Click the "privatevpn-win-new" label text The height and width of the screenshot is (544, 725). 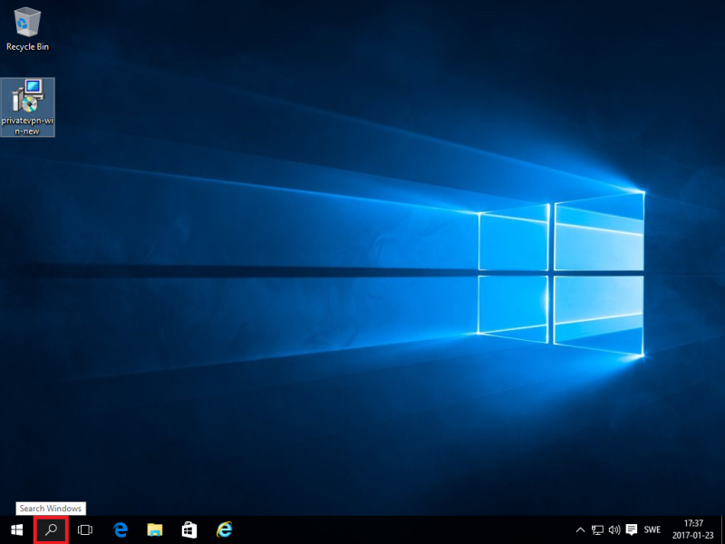point(28,126)
